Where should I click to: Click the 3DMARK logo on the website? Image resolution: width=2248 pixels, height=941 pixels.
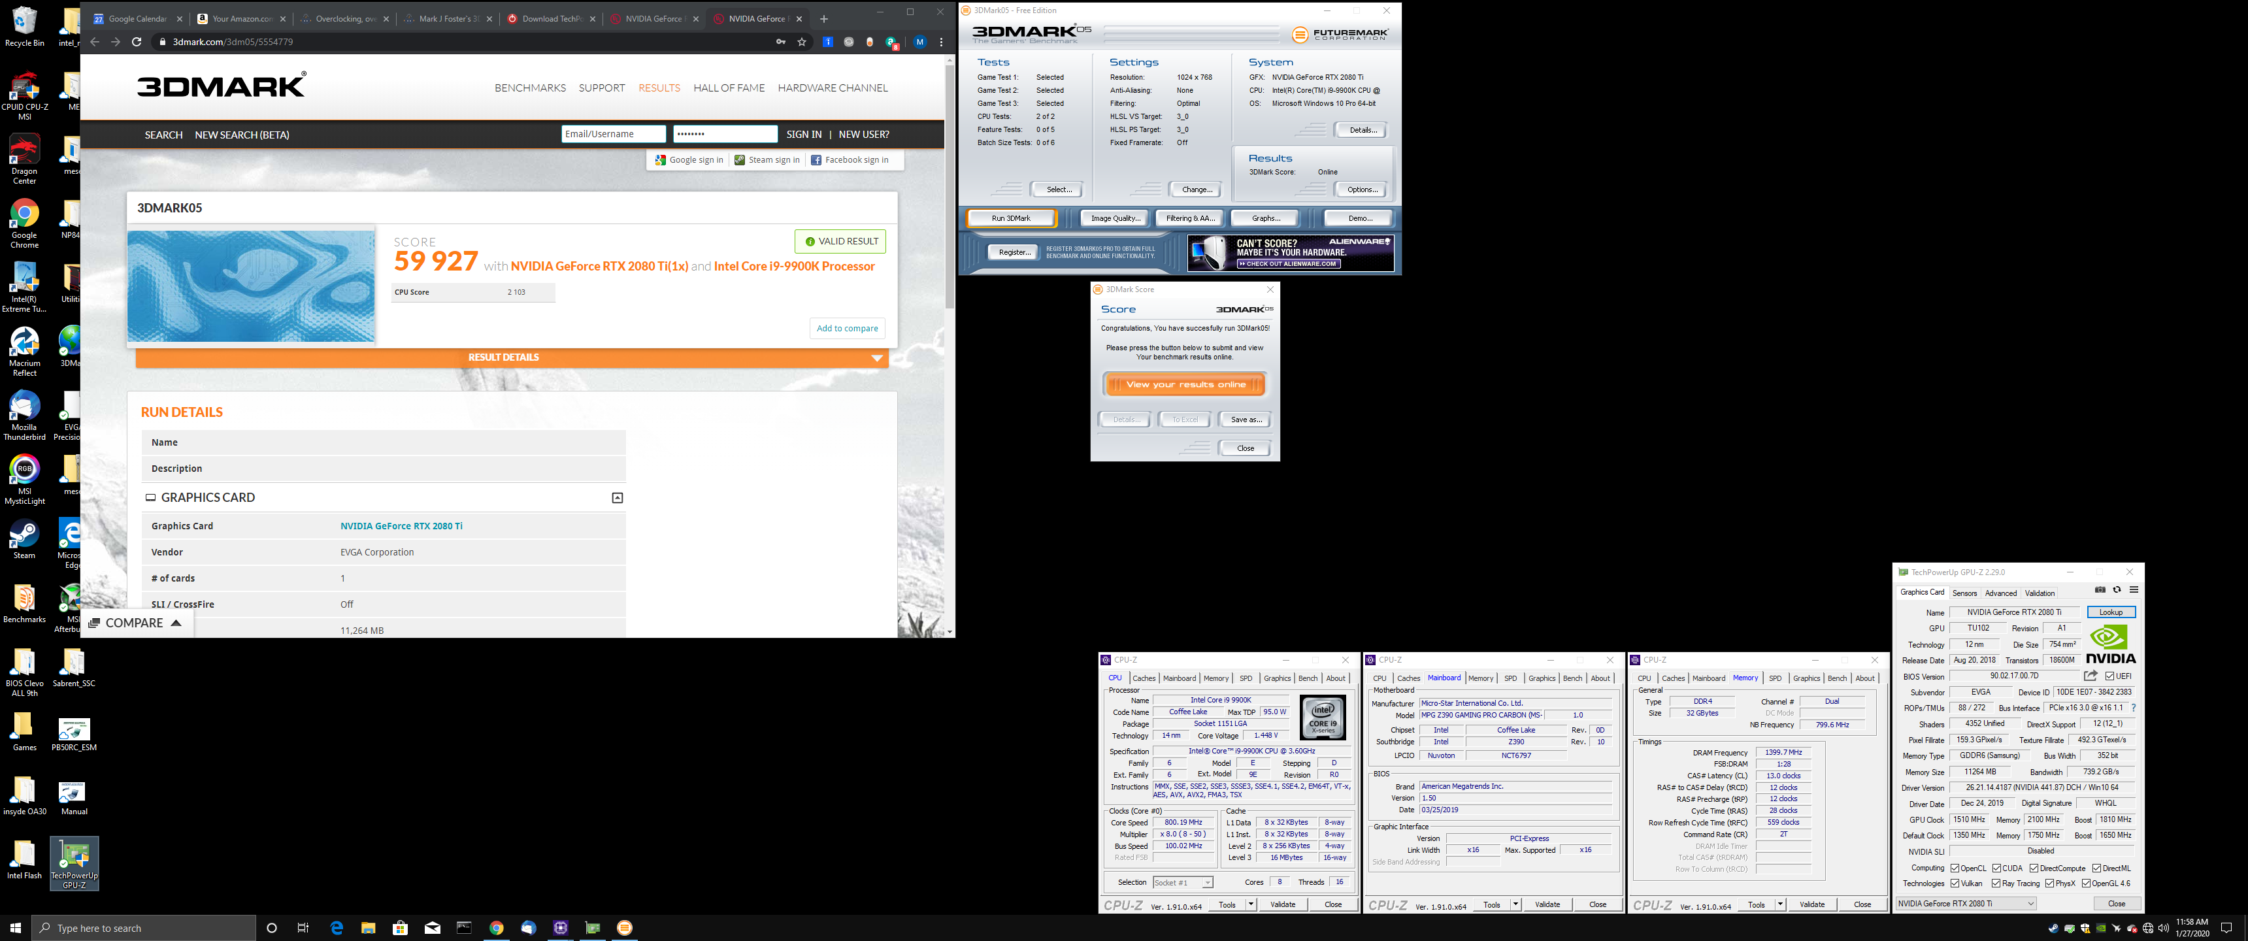222,86
